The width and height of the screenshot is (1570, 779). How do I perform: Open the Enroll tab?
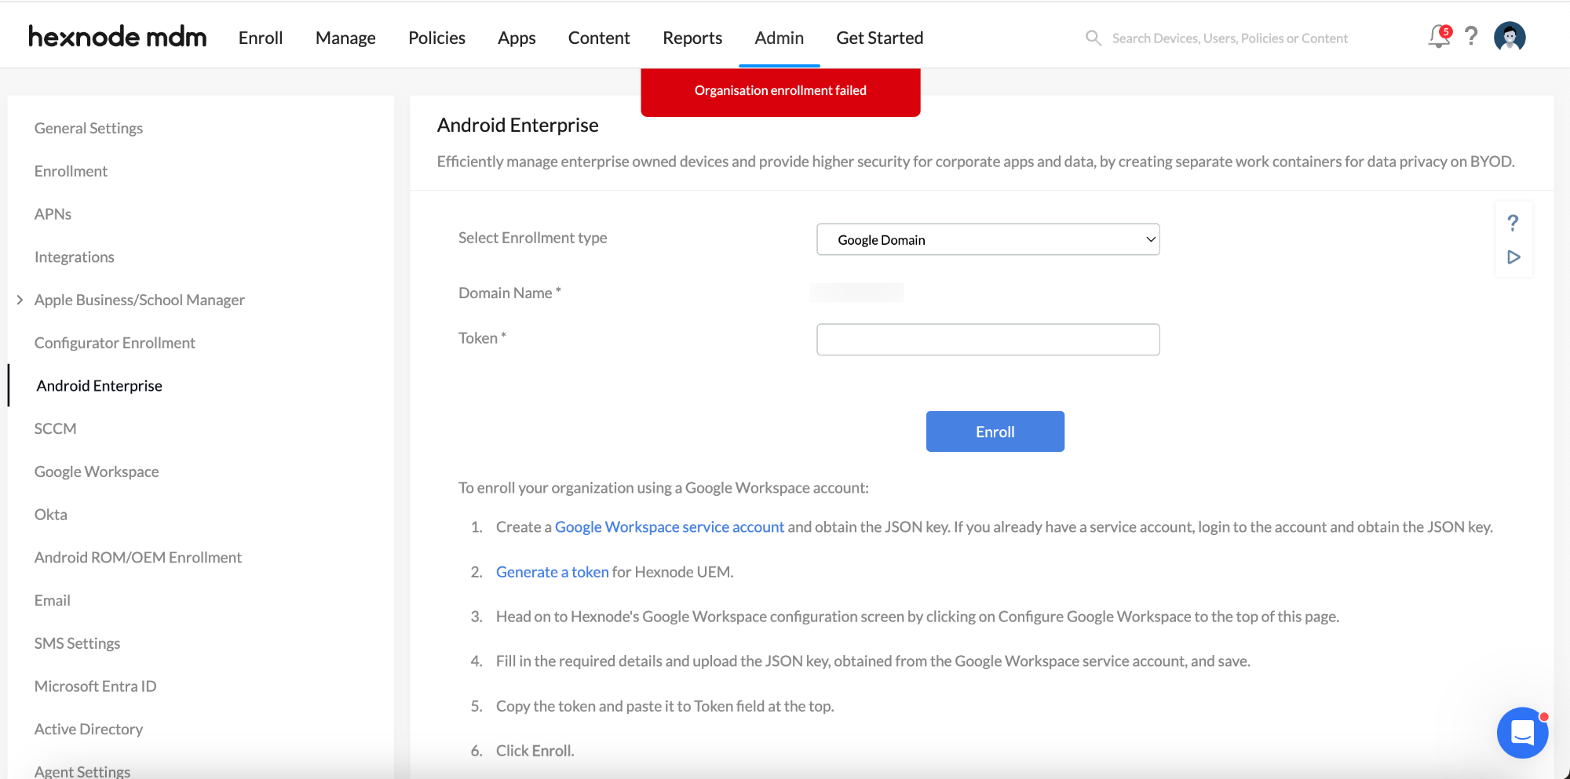coord(261,38)
